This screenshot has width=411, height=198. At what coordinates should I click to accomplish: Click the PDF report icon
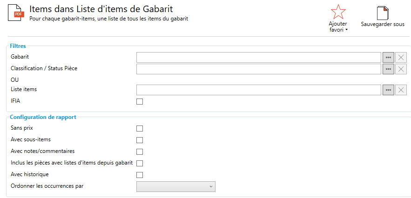click(18, 13)
